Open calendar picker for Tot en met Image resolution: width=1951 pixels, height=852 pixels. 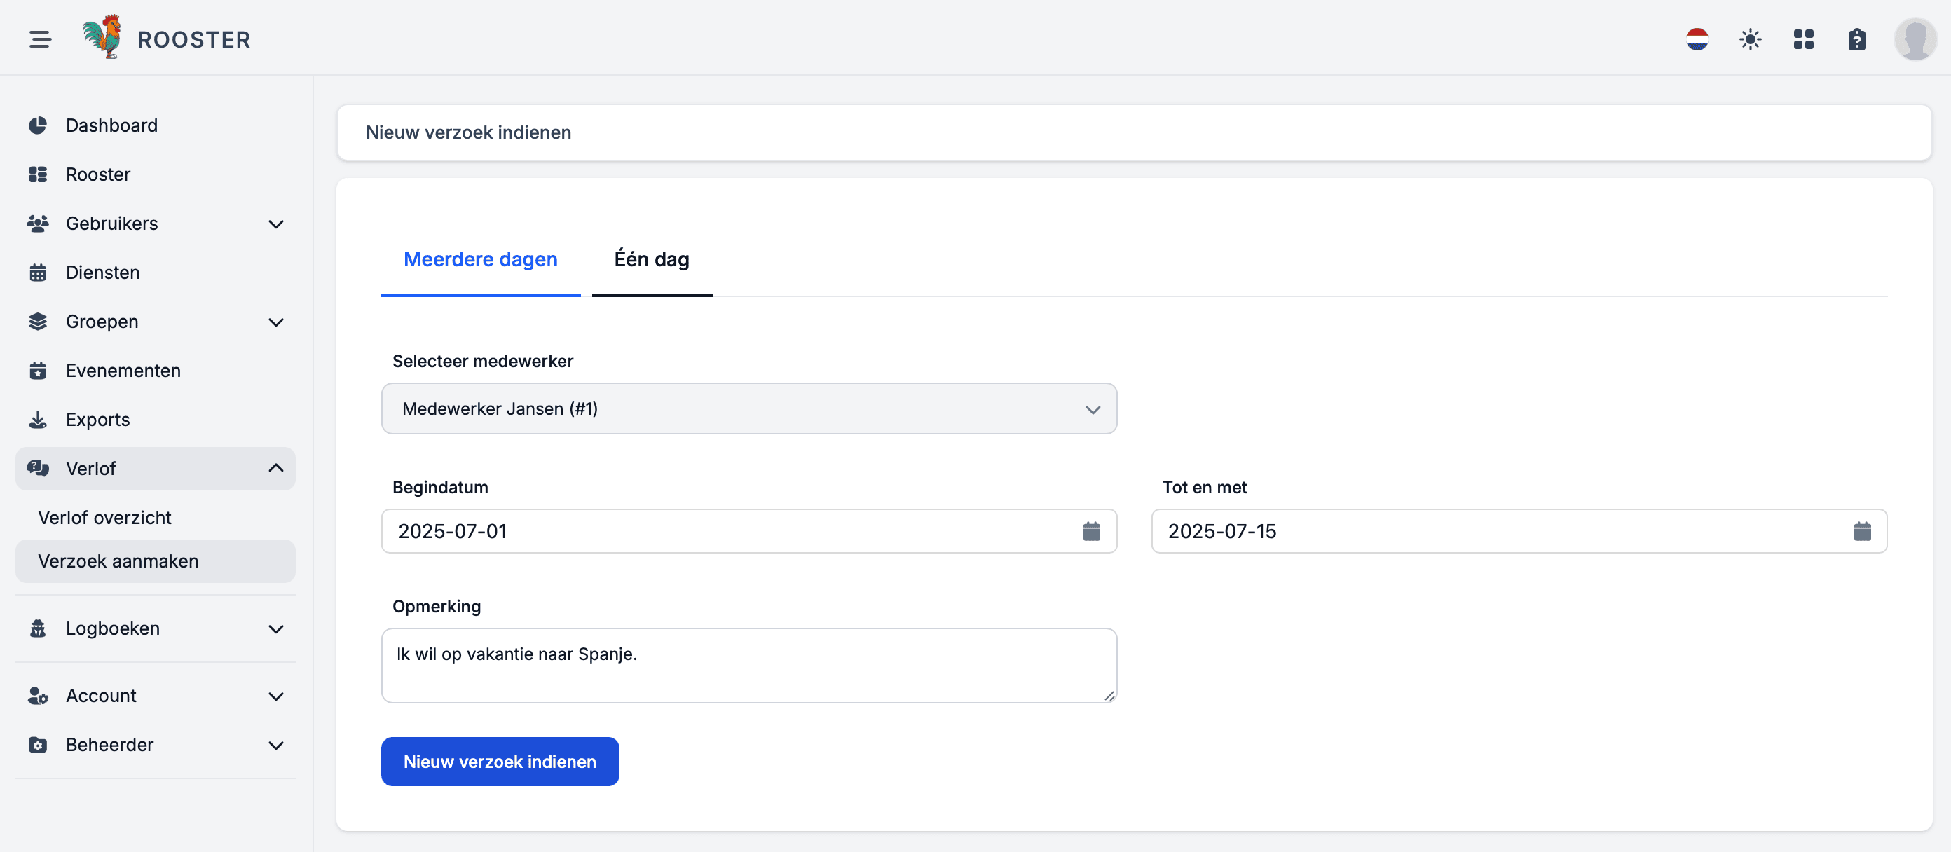coord(1861,531)
